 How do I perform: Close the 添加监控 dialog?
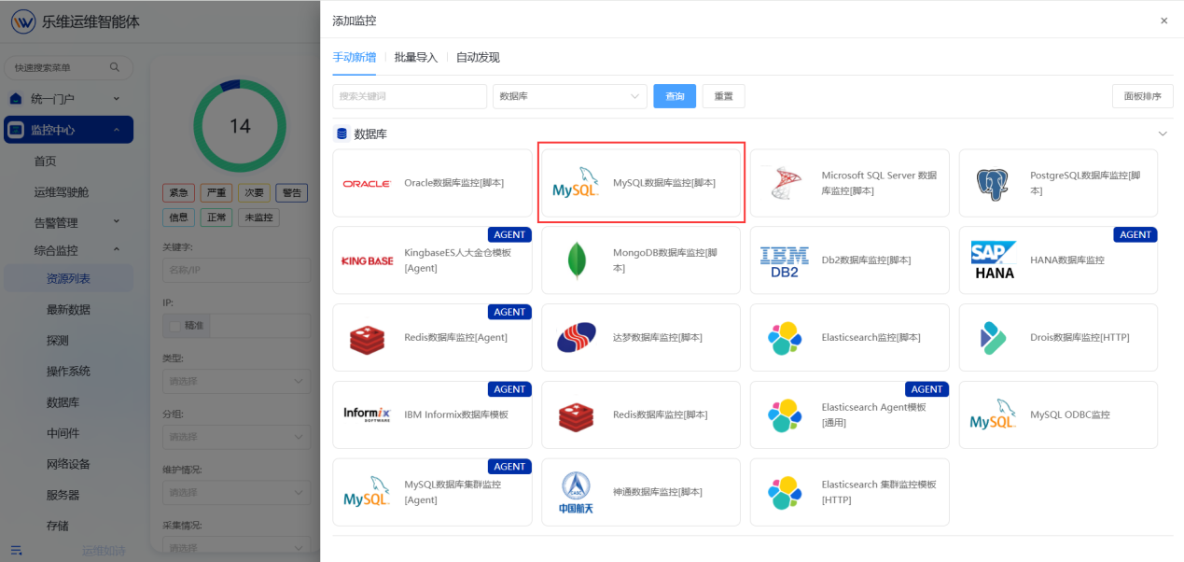click(x=1163, y=21)
